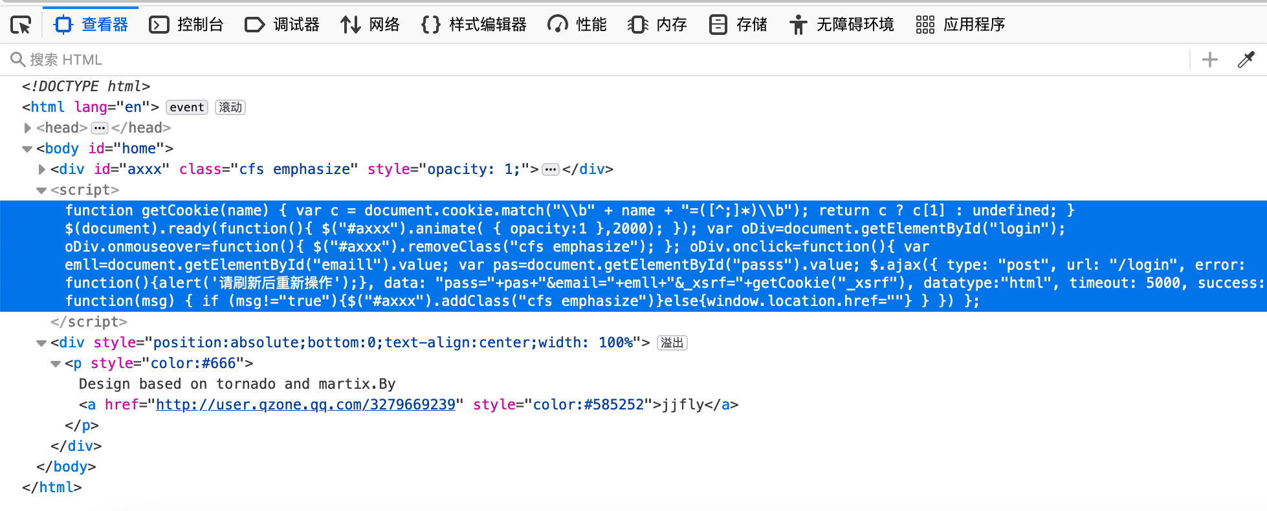
Task: Click the event badge on html tag
Action: 187,107
